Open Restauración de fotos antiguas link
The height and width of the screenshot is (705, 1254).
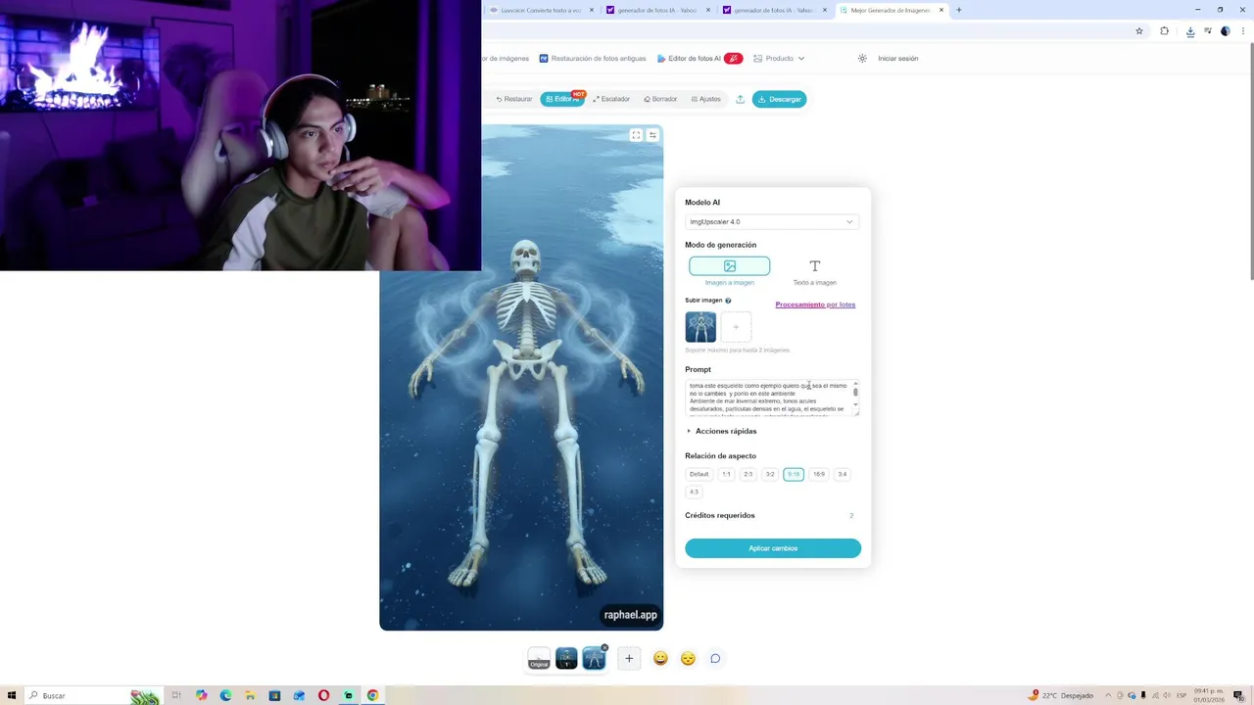[593, 59]
